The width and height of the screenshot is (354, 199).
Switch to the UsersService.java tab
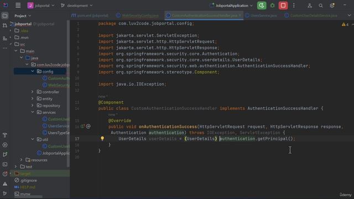point(261,15)
